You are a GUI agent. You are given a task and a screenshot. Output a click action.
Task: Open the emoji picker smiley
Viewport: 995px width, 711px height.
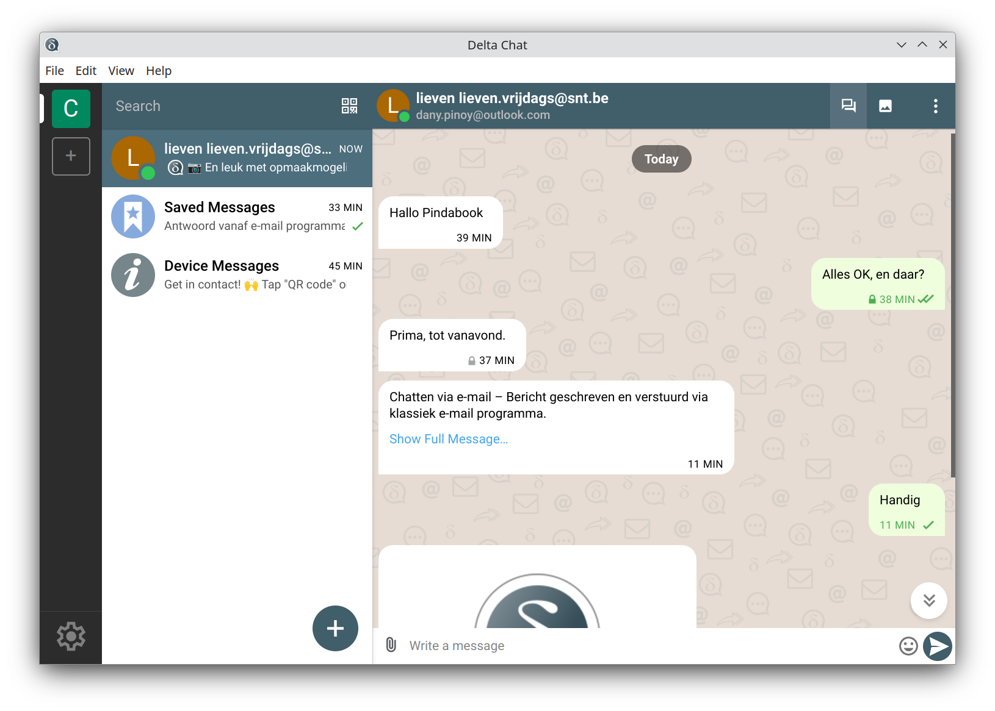(x=908, y=646)
